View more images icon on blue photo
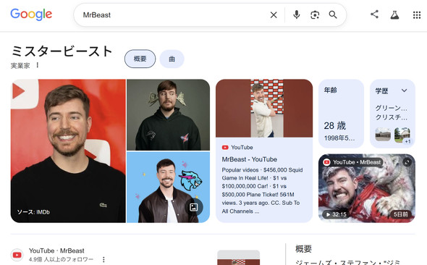The image size is (427, 265). coord(194,207)
